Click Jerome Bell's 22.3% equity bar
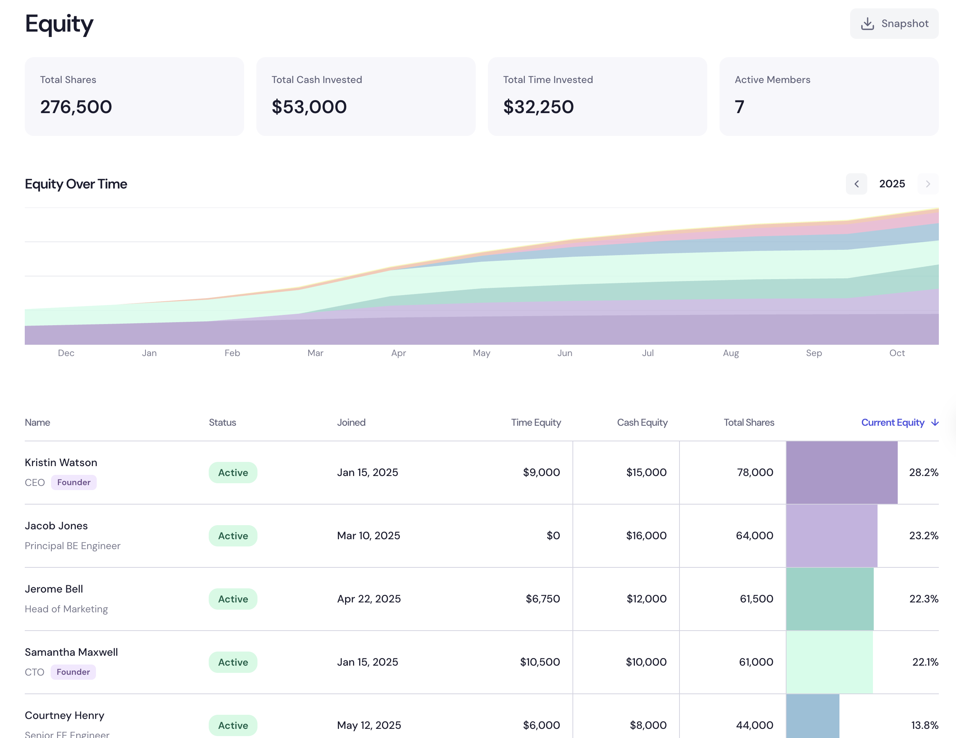Viewport: 956px width, 738px height. pos(830,599)
